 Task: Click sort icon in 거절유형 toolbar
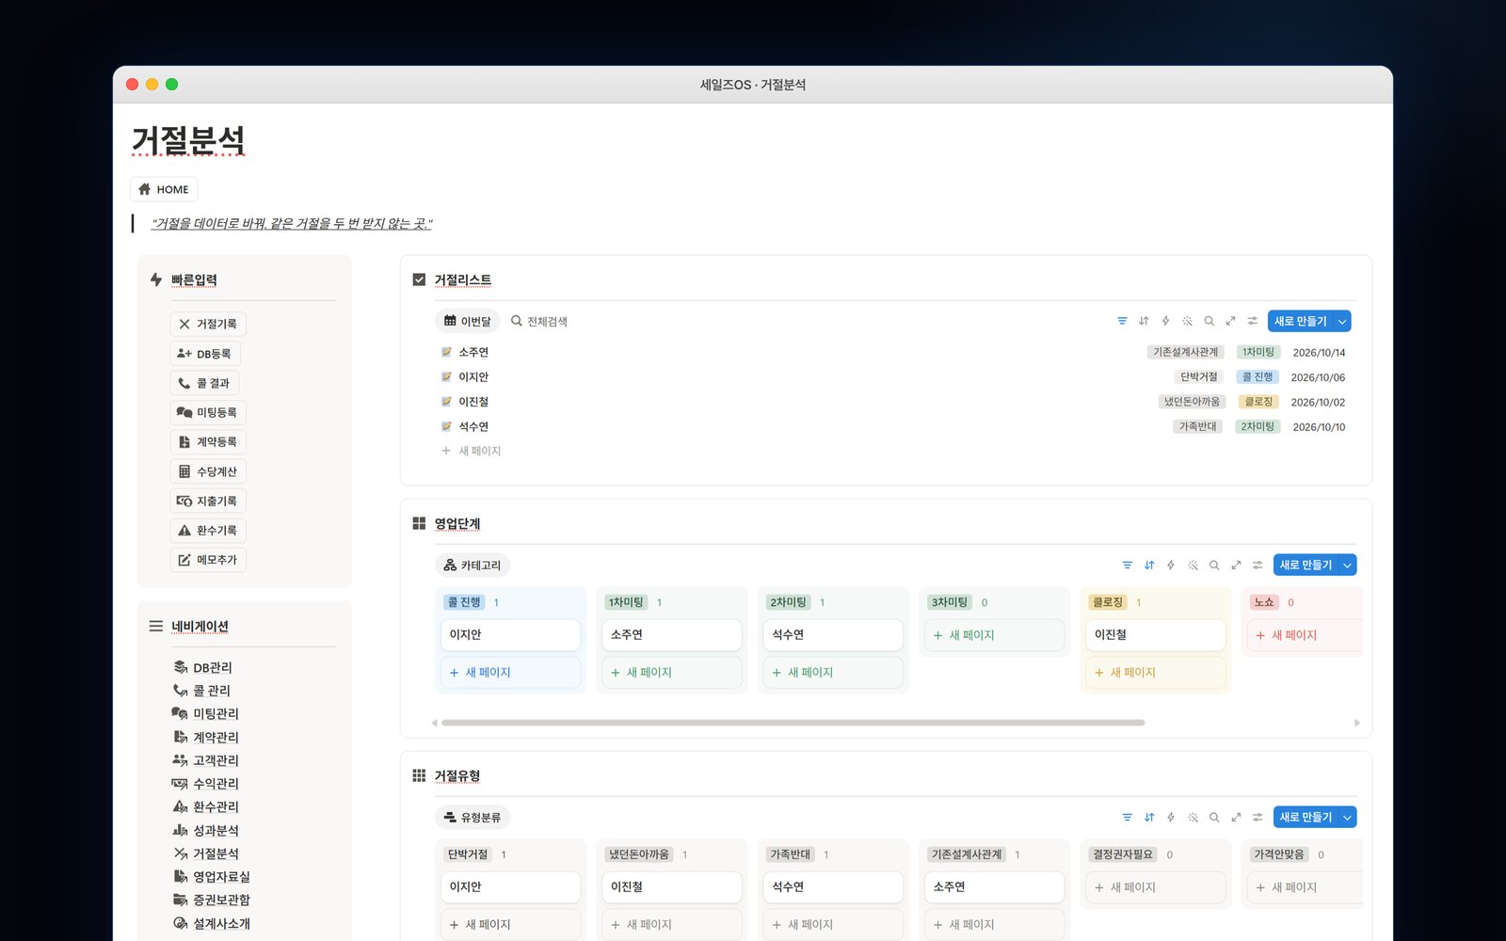pyautogui.click(x=1149, y=817)
